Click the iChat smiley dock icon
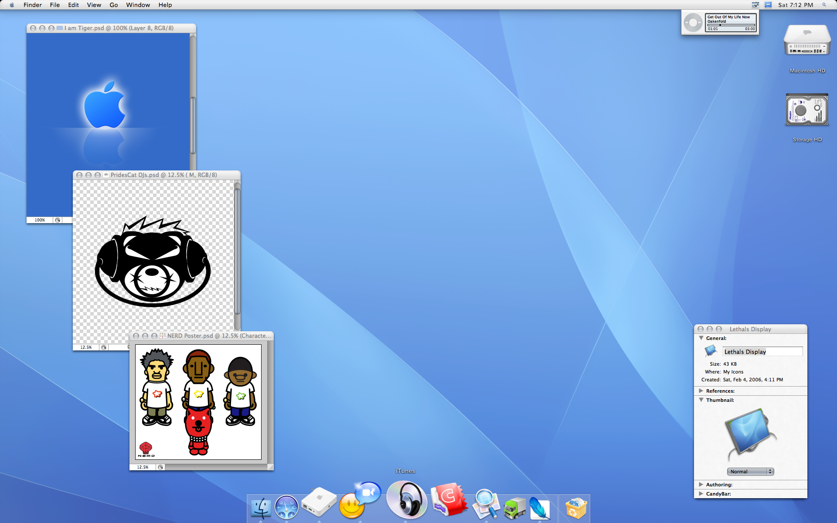 (x=352, y=506)
